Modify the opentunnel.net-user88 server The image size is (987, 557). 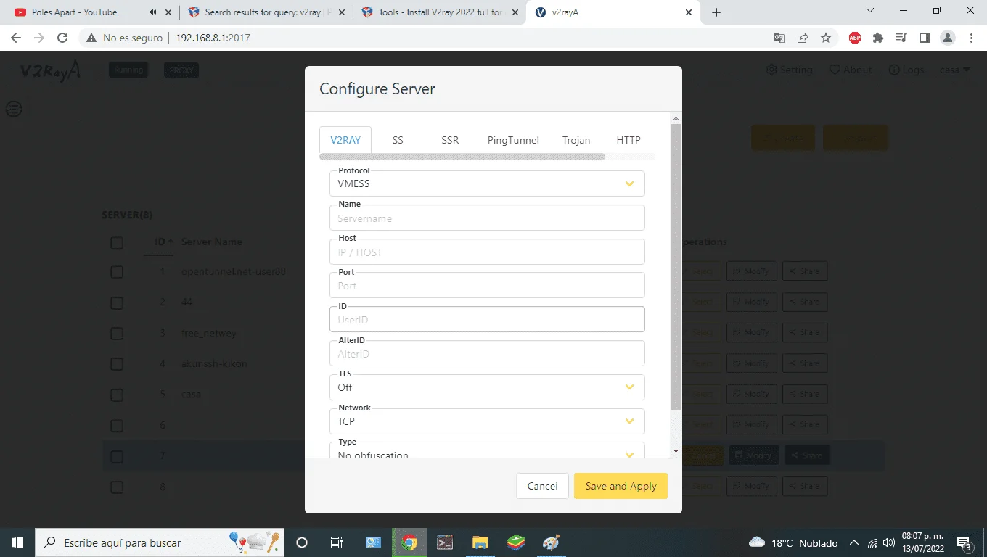pos(751,271)
